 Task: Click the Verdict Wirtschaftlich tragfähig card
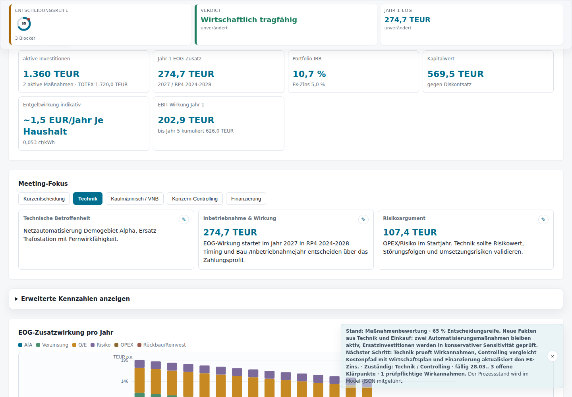tap(286, 25)
